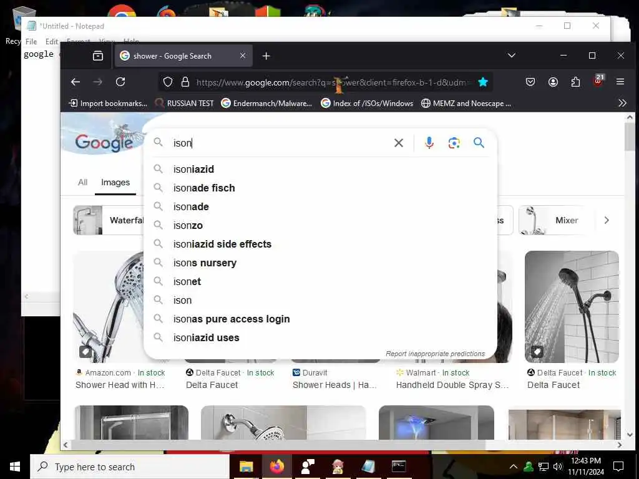Click Report inappropriate predictions
The image size is (639, 479).
tap(435, 354)
